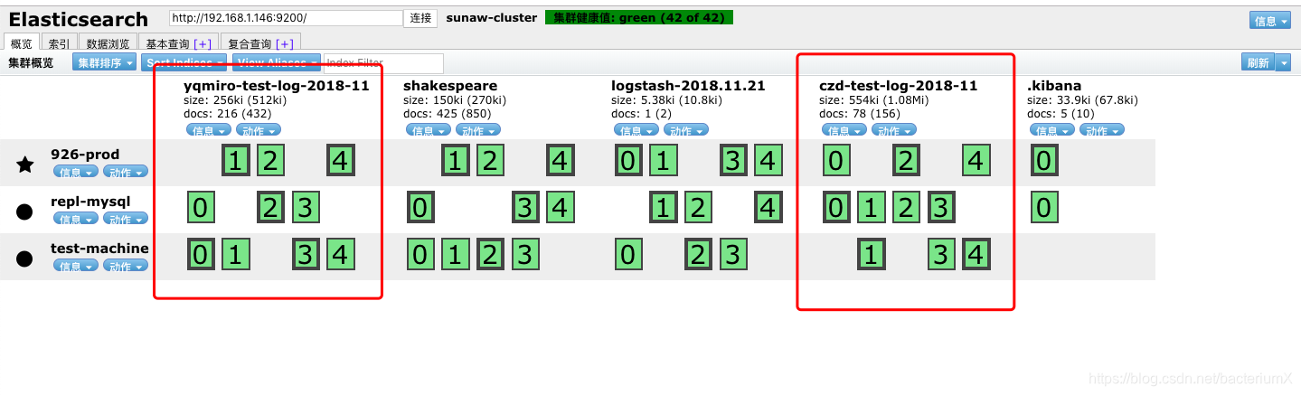Switch to the 索引 tab
The width and height of the screenshot is (1301, 395).
[x=60, y=43]
